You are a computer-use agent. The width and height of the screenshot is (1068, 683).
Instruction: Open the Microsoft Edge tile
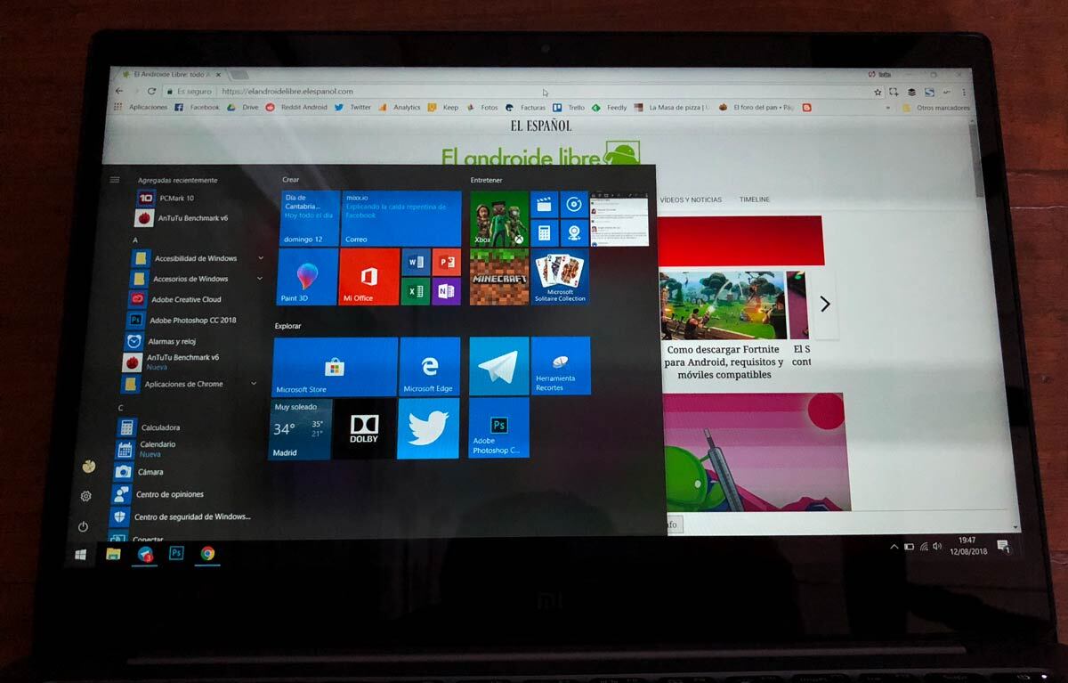click(x=430, y=366)
